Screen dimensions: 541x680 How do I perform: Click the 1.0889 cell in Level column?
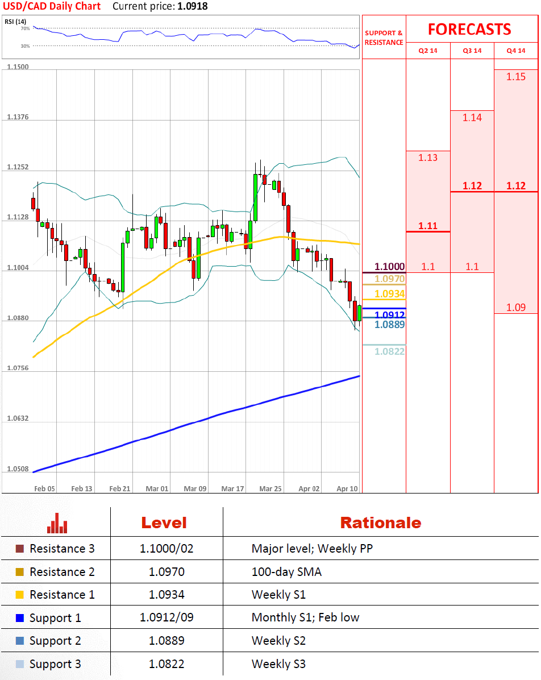tap(167, 641)
